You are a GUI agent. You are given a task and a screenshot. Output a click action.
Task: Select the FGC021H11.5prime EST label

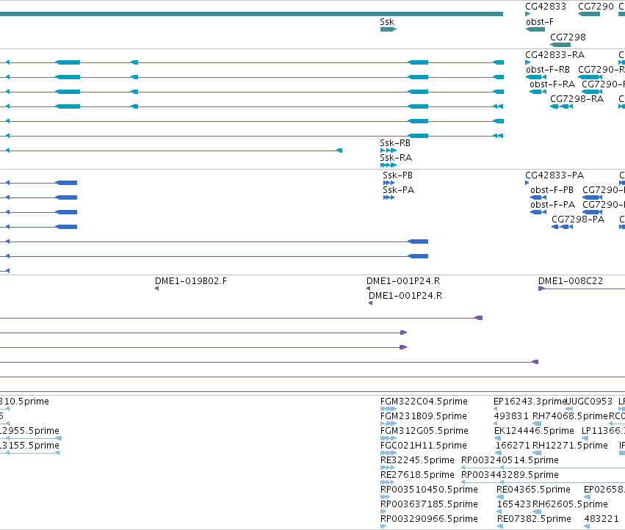423,446
